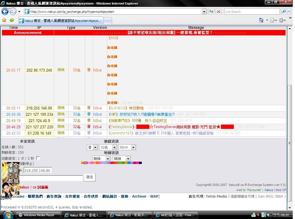Click the Add to Favorites icon
Screen dimensions: 295x219
pyautogui.click(x=12, y=20)
